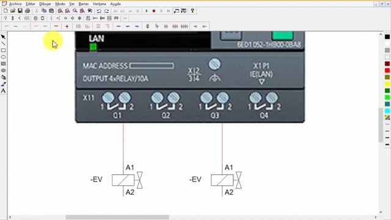
Task: Open the multicolor custom color swatch
Action: tap(387, 117)
